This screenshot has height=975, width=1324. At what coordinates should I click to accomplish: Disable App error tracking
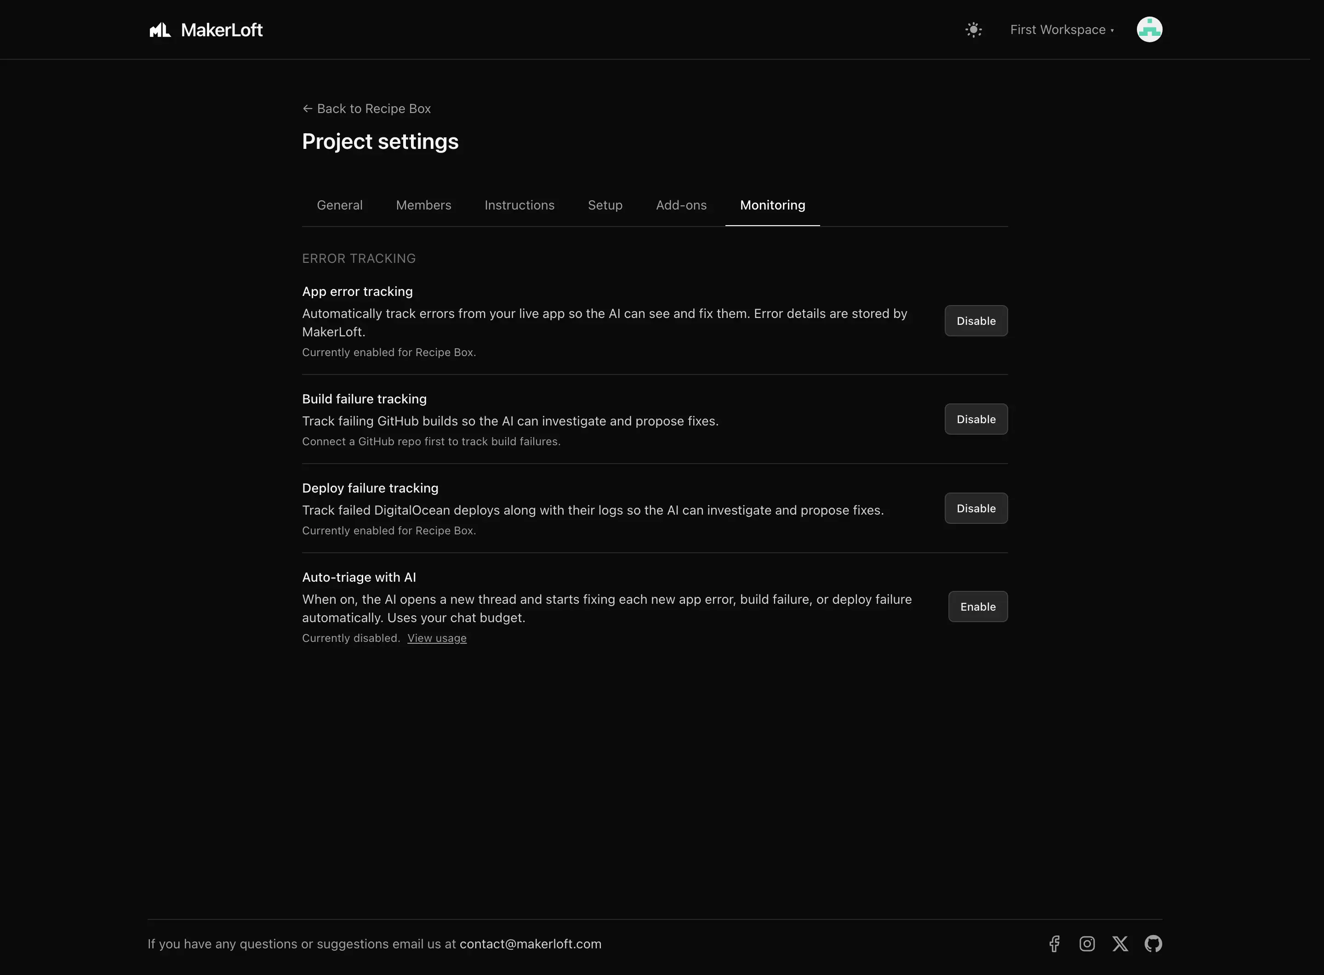coord(976,321)
